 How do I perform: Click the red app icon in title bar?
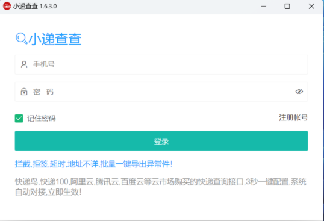7,6
